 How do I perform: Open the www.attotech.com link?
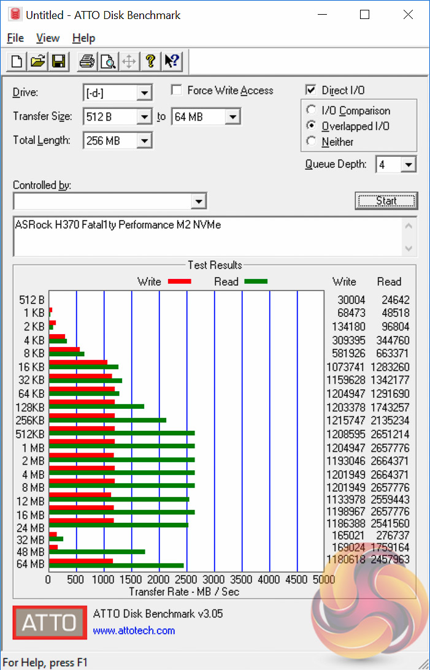tap(134, 631)
